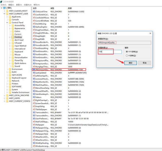
Task: Select the IQIYI.HCDN key
Action: 17,75
